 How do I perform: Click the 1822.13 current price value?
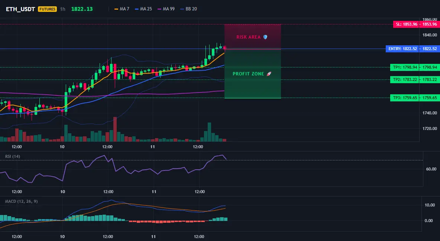click(x=82, y=9)
